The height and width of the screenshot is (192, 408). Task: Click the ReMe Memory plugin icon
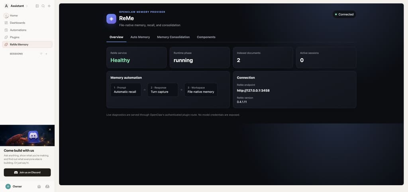(6, 45)
